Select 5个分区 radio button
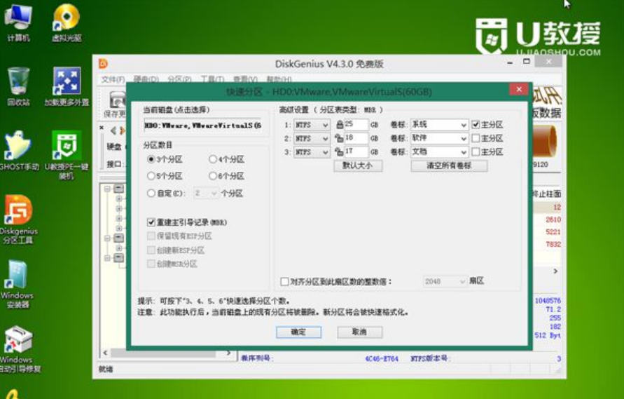This screenshot has width=624, height=399. tap(151, 176)
